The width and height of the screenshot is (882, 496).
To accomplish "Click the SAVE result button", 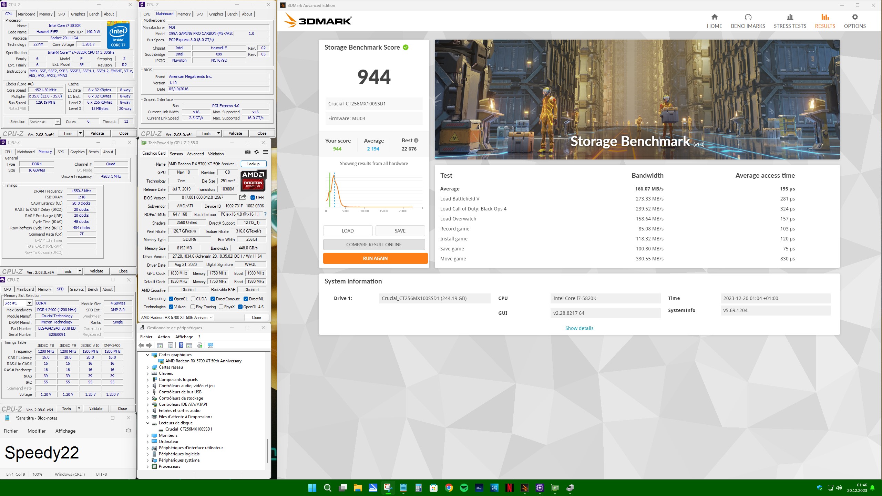I will 400,231.
